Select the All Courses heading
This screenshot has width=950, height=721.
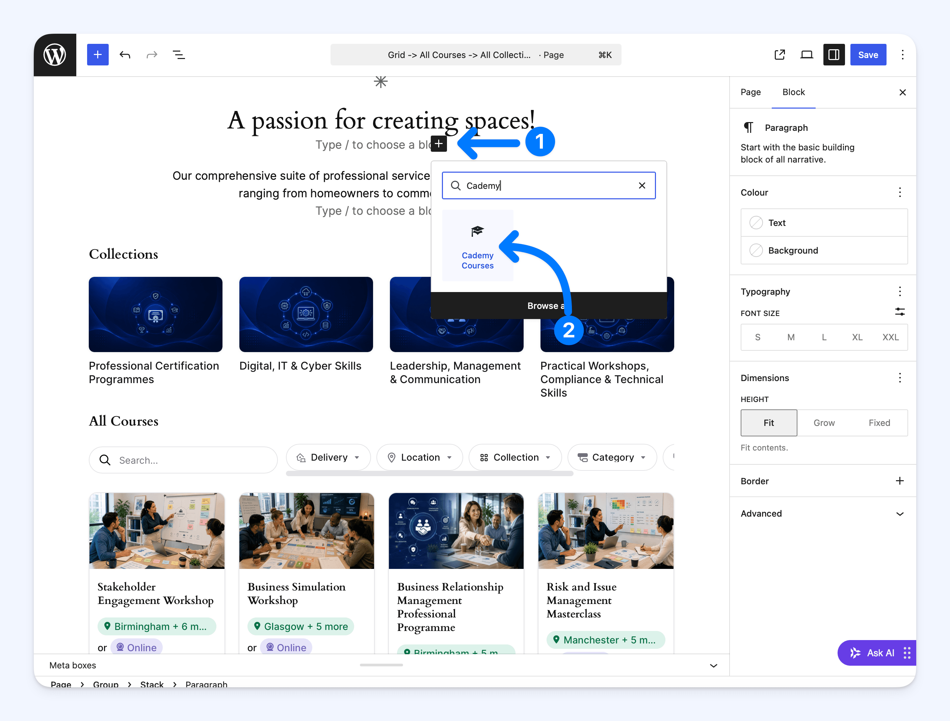click(x=123, y=421)
